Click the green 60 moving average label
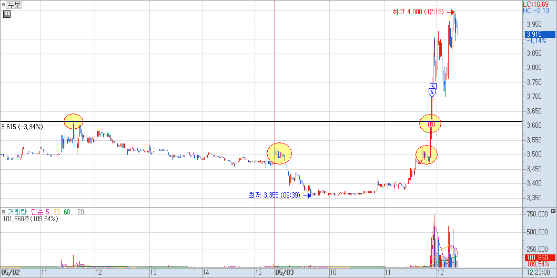The height and width of the screenshot is (278, 557). [67, 212]
